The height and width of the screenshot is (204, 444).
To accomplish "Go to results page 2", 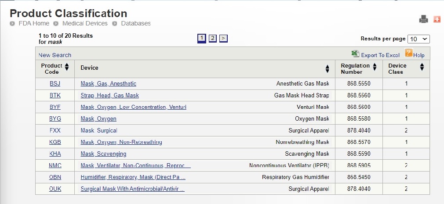I will coord(213,38).
